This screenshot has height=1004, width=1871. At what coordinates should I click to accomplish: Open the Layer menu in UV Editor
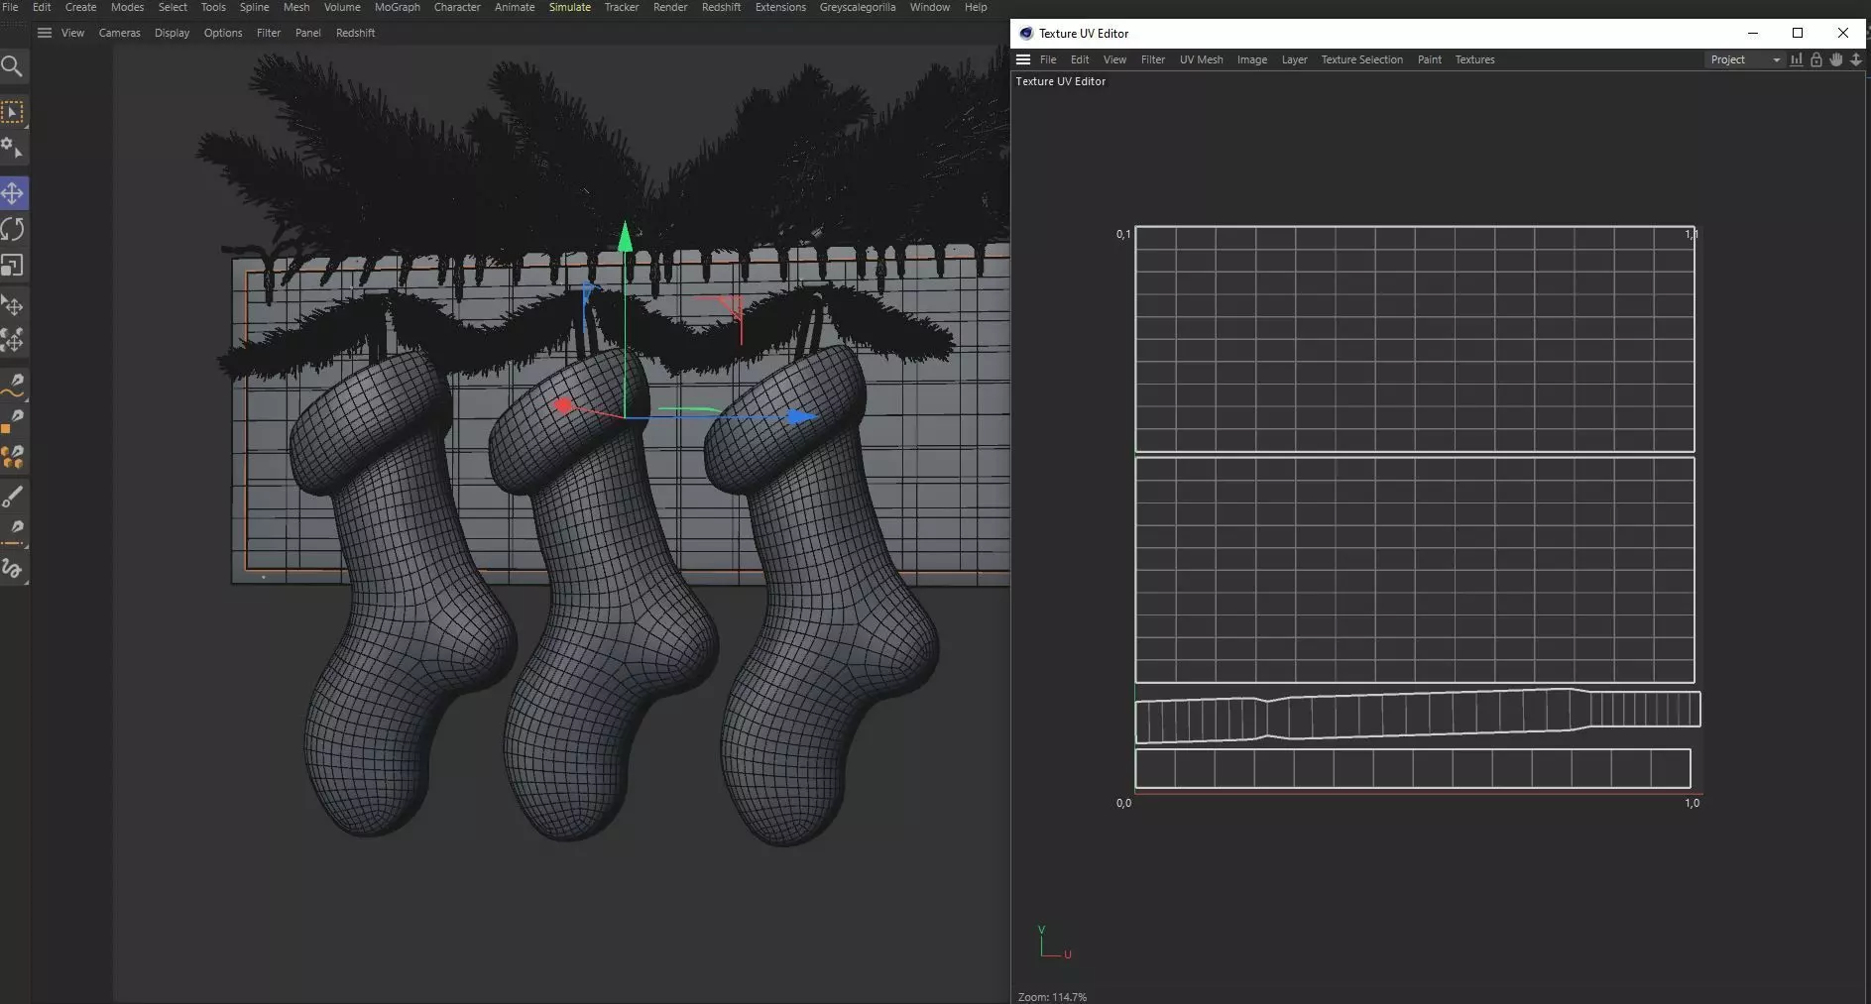pyautogui.click(x=1294, y=59)
